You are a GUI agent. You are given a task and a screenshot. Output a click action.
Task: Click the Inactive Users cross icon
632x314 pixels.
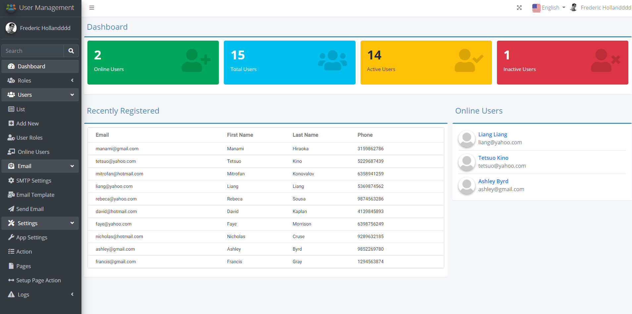[605, 60]
